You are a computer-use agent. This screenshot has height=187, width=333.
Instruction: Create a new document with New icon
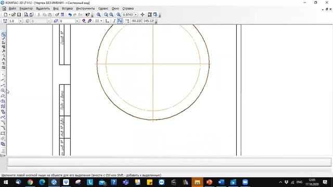tap(6, 15)
